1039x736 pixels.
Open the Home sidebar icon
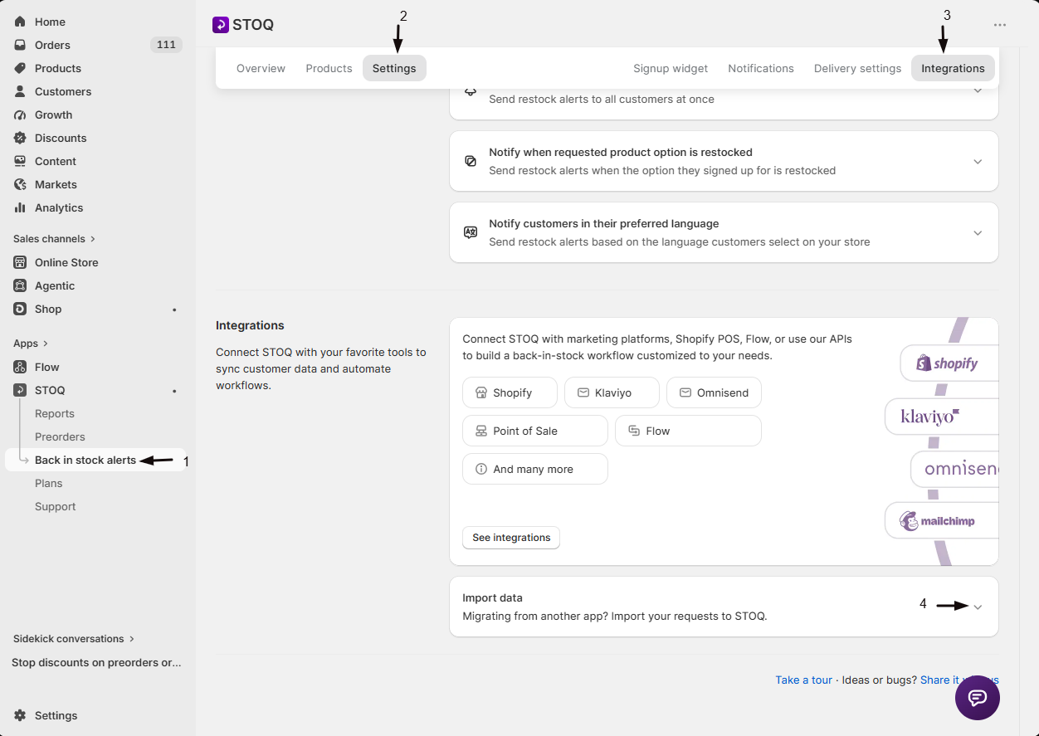[x=20, y=22]
